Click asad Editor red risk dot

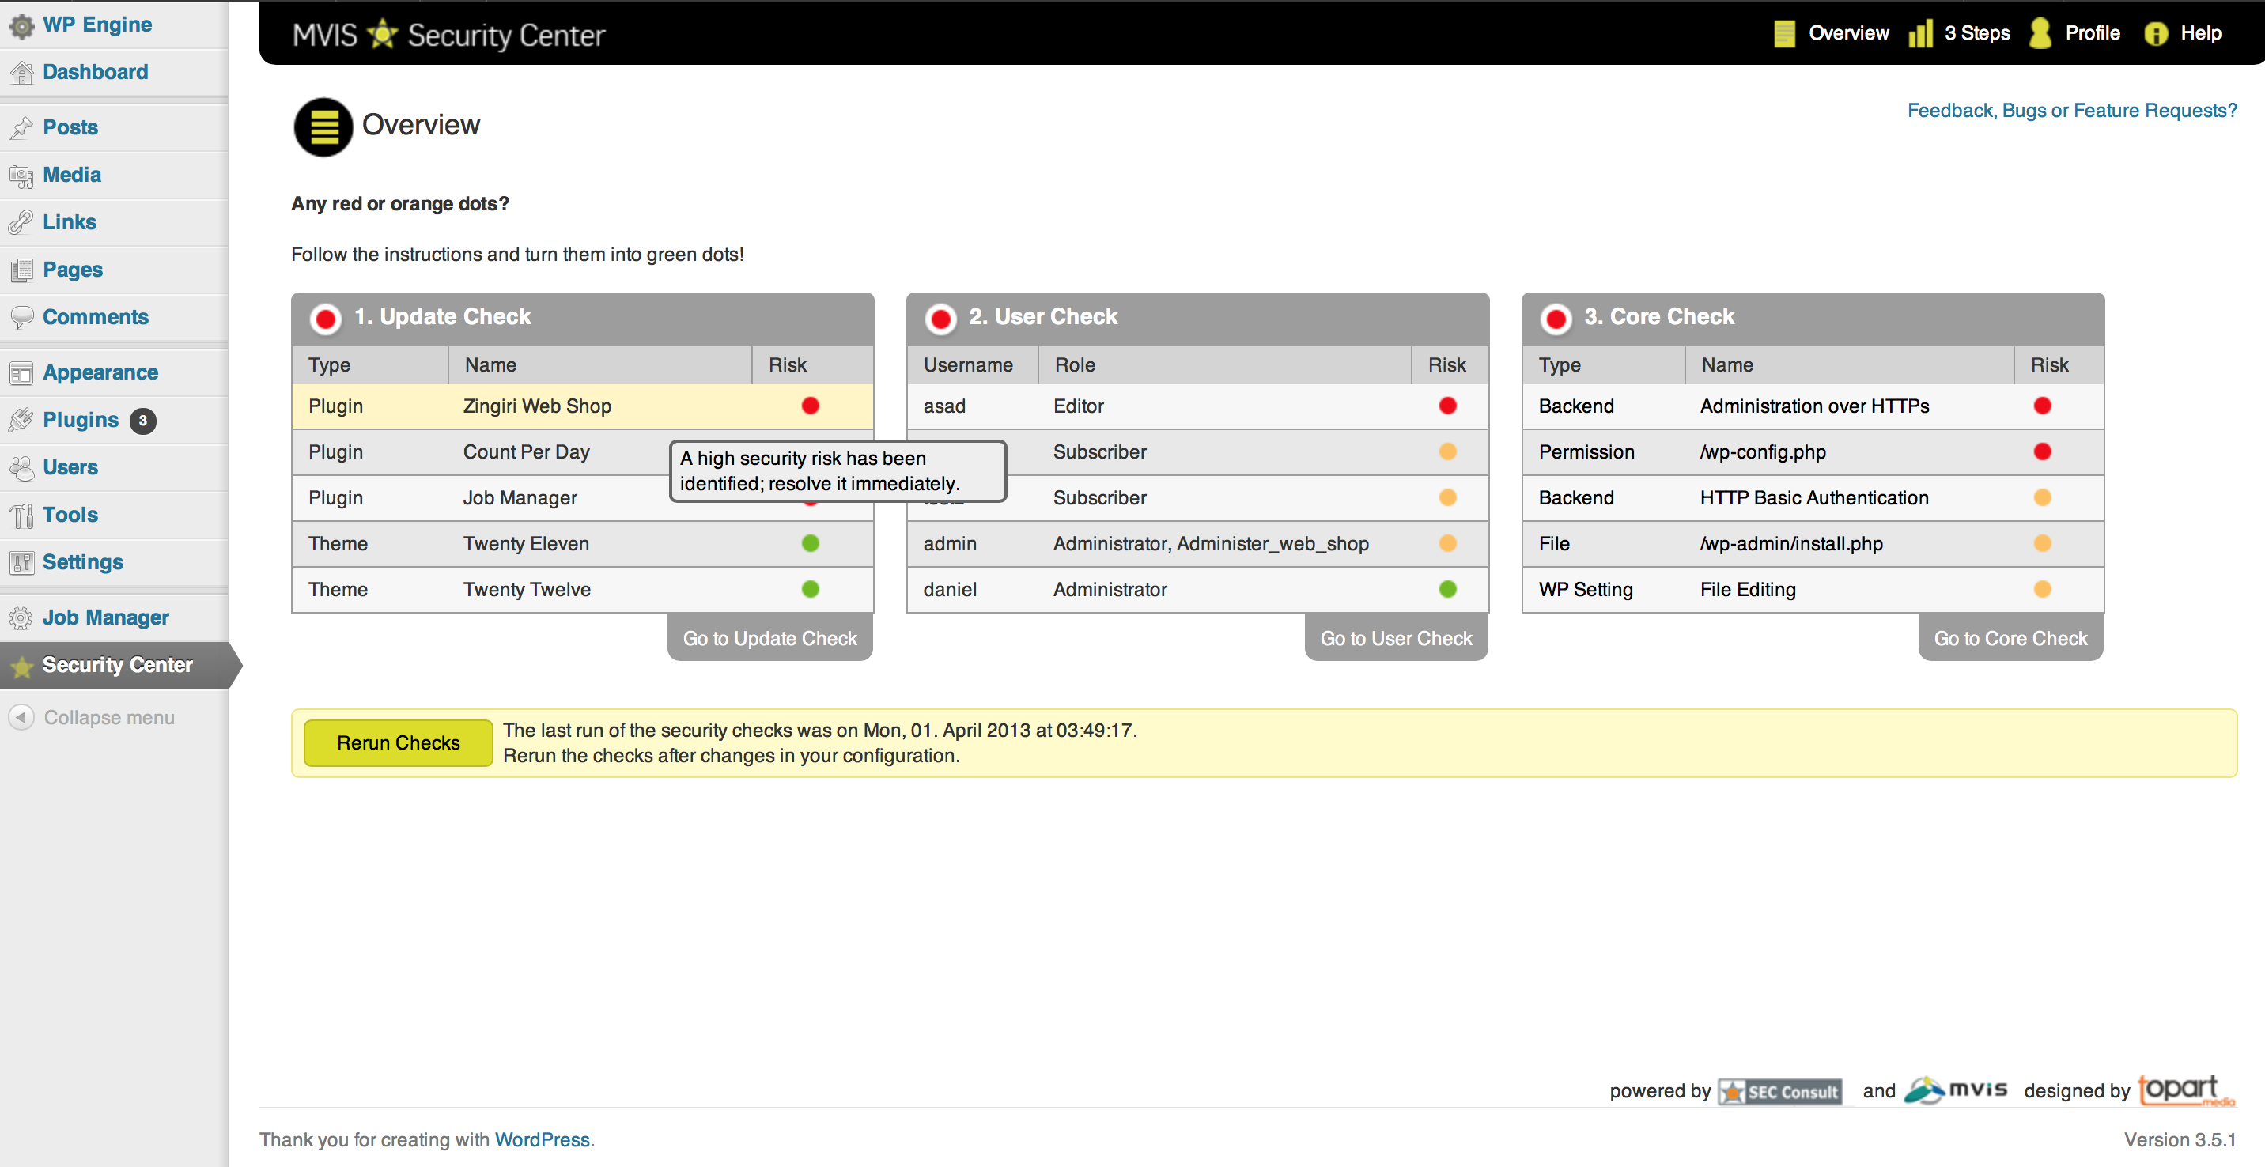coord(1447,405)
